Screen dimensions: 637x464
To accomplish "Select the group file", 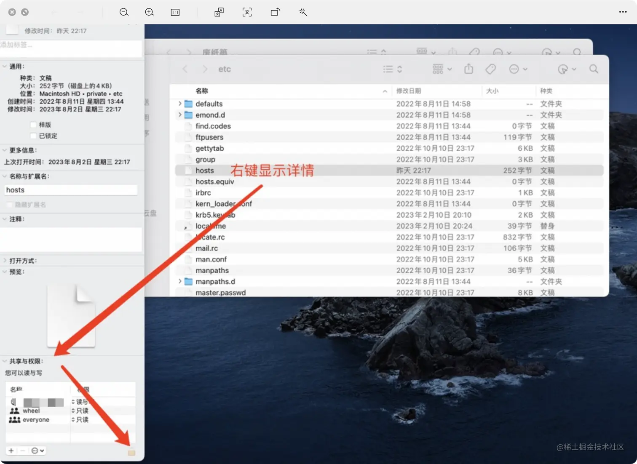I will [x=205, y=160].
